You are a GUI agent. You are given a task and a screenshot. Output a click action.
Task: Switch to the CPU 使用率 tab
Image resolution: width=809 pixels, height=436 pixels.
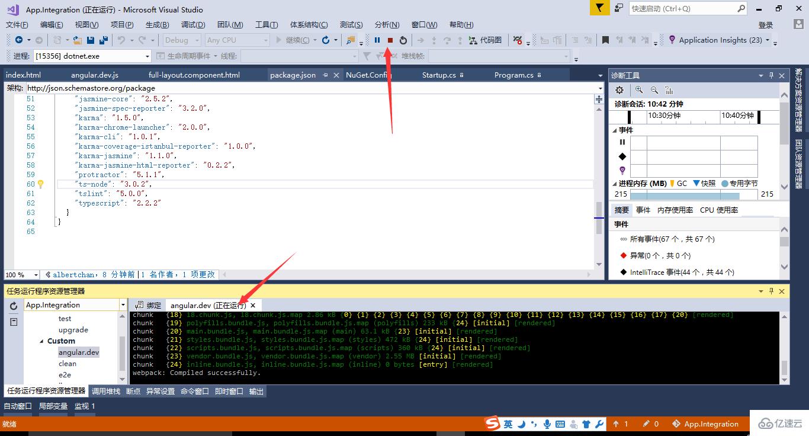click(719, 210)
